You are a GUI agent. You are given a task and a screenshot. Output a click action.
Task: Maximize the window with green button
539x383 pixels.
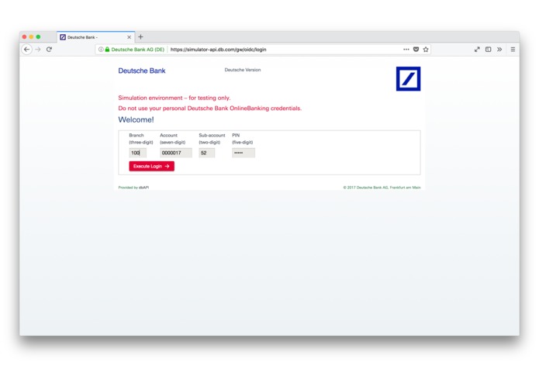tap(38, 36)
